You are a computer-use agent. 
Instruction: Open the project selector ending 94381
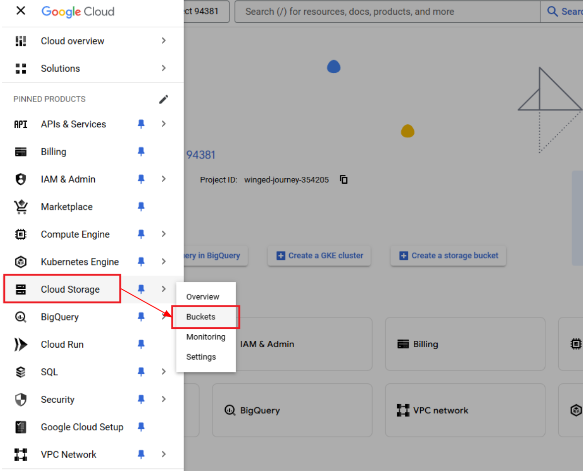pos(206,11)
